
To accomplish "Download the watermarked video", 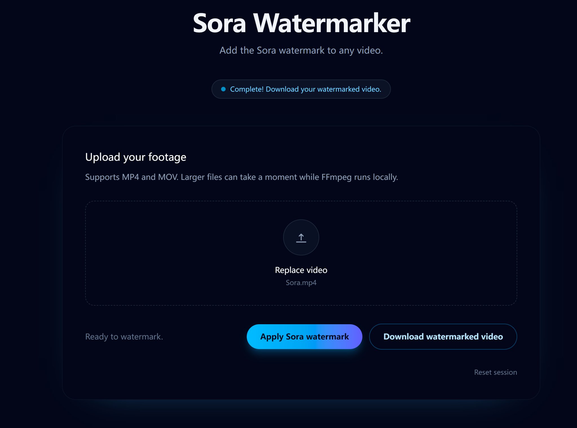I will (443, 336).
